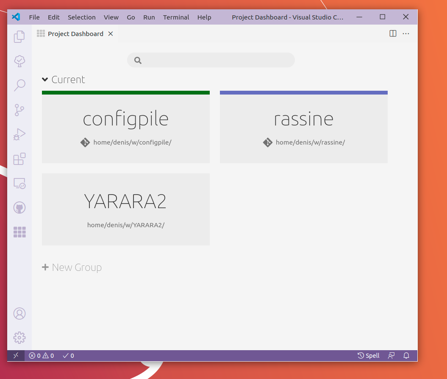The image size is (447, 379).
Task: Click the checkmark 0 status bar item
Action: 68,356
